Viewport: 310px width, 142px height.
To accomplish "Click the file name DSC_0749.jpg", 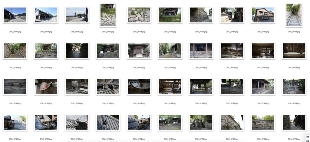I will (15, 103).
